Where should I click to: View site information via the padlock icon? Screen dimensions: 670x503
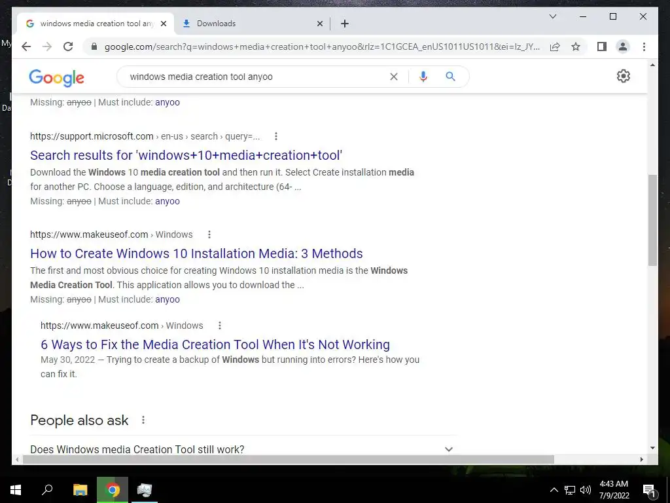click(94, 47)
